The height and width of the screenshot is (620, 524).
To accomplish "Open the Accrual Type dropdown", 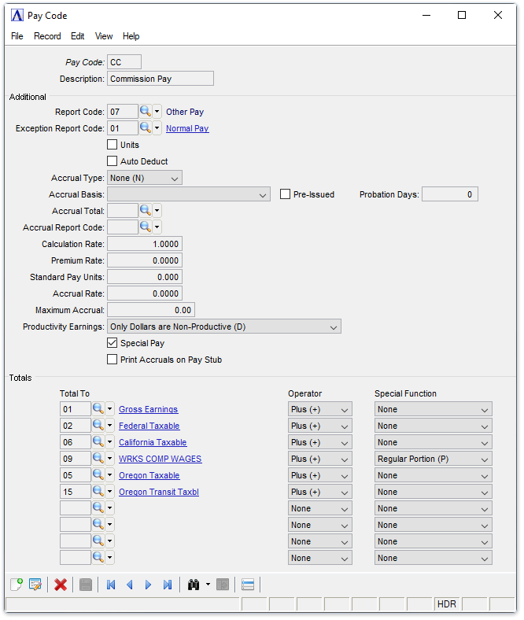I will point(145,178).
